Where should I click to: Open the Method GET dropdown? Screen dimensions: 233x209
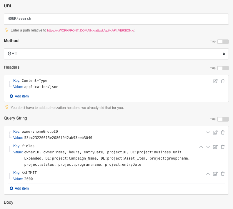click(116, 54)
